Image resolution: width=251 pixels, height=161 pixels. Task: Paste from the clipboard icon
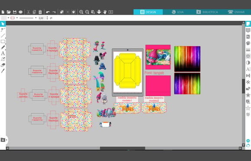pos(40,12)
